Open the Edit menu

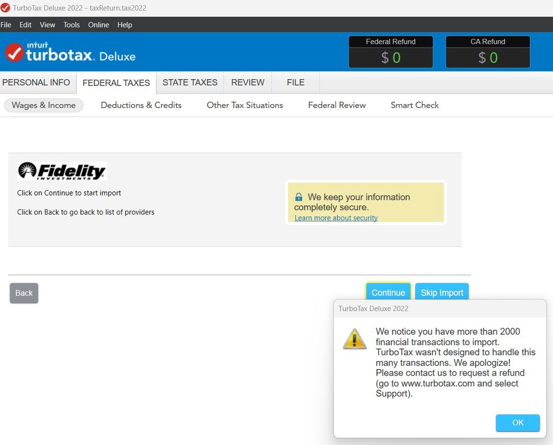[25, 25]
